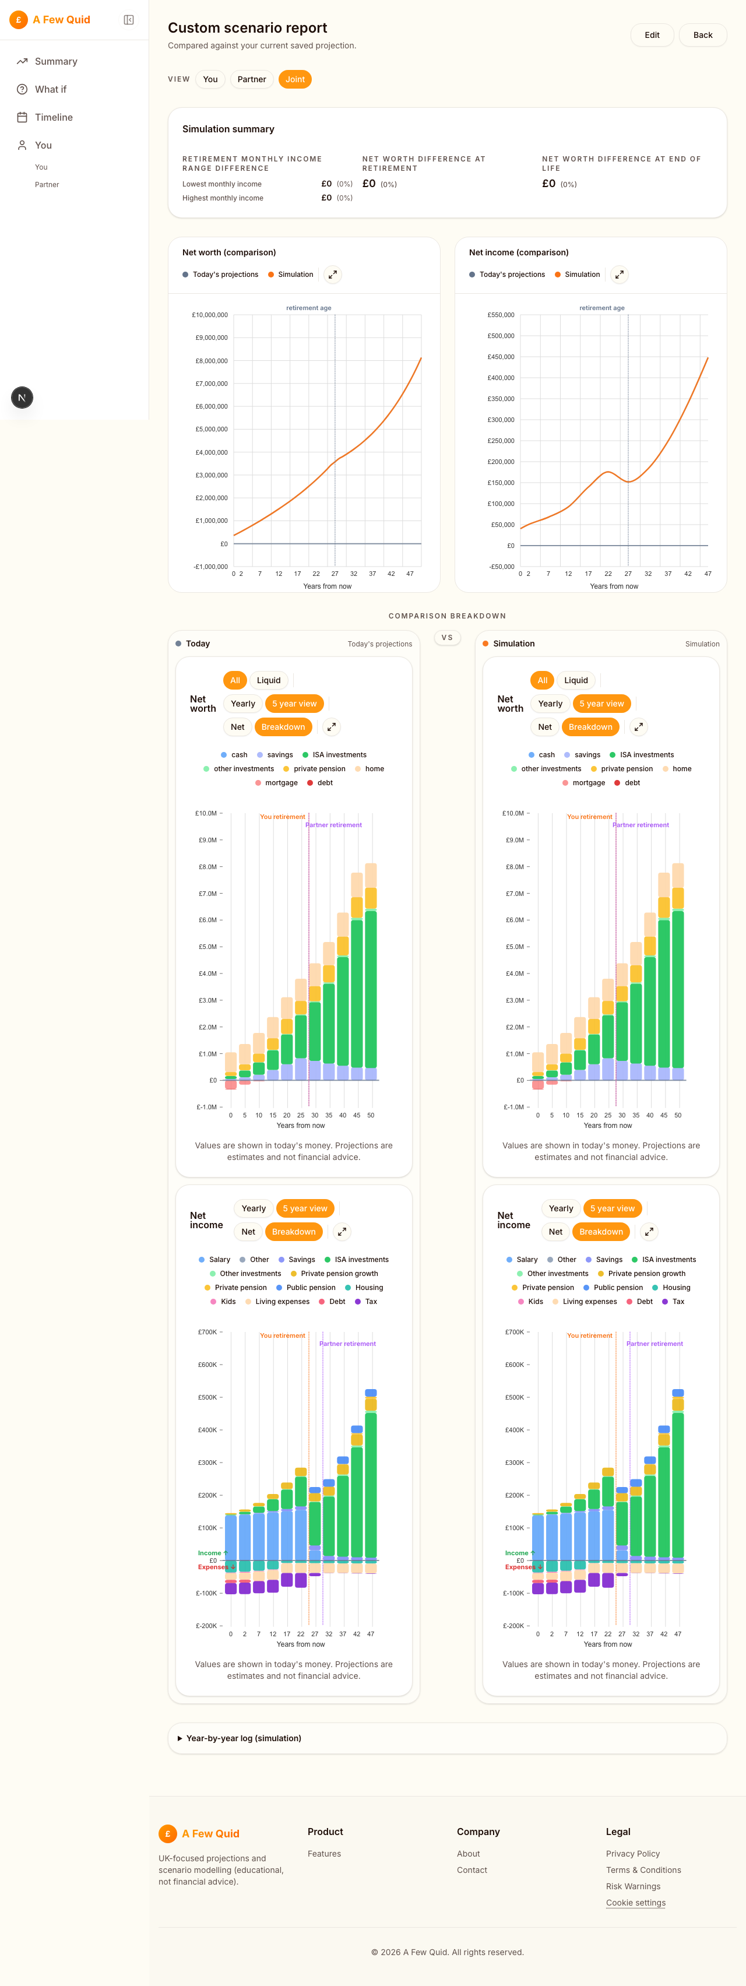The height and width of the screenshot is (1986, 746).
Task: Set Today's net income to Yearly view
Action: tap(253, 1208)
